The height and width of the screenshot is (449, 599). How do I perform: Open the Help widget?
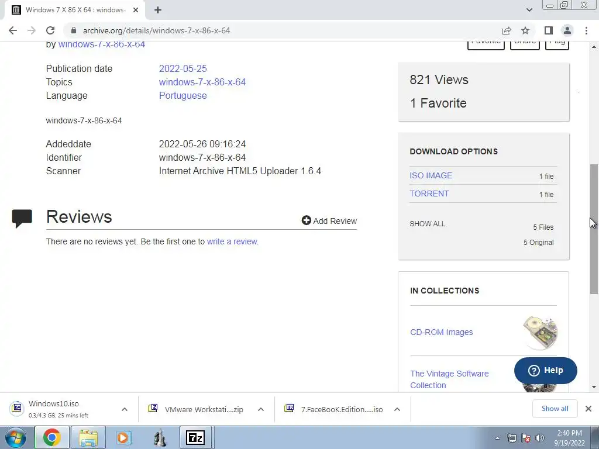coord(546,370)
